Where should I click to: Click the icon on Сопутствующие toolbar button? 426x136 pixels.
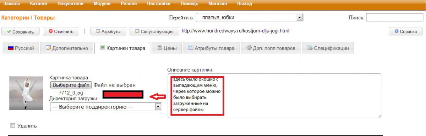pos(137,31)
